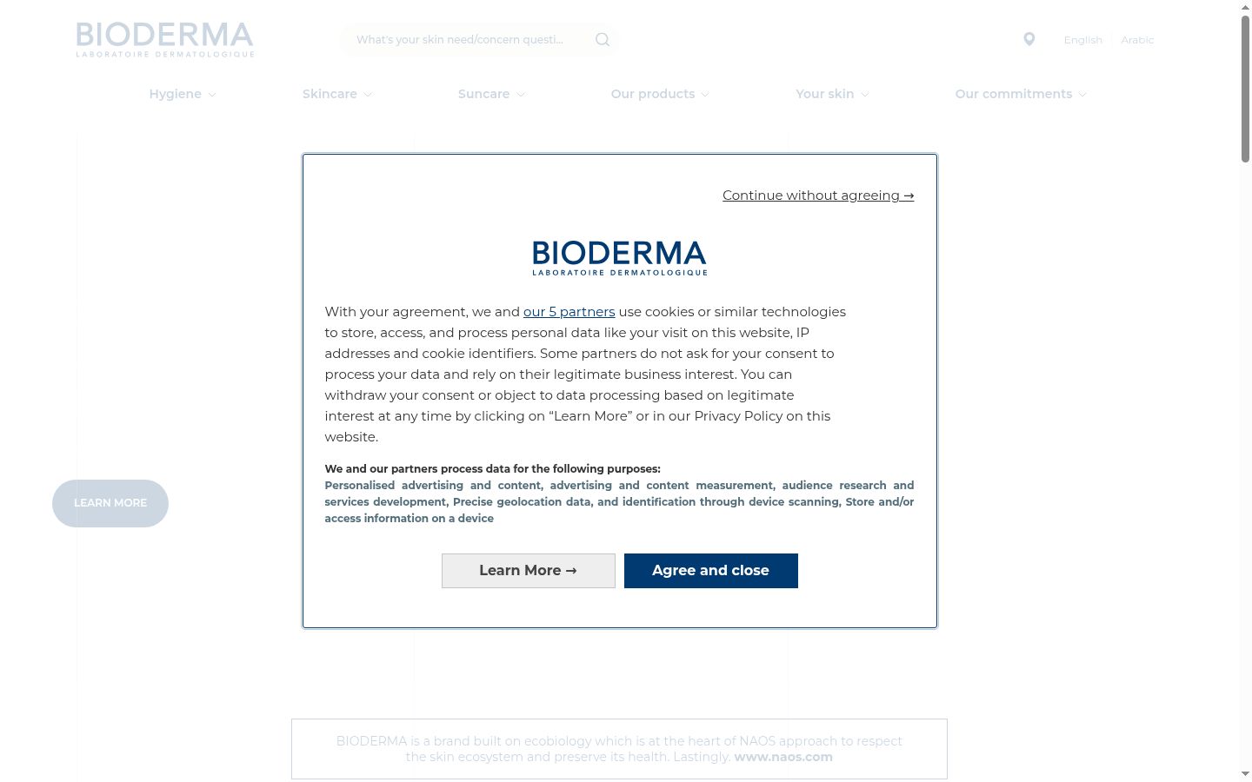
Task: Open the Your skin menu
Action: click(832, 94)
